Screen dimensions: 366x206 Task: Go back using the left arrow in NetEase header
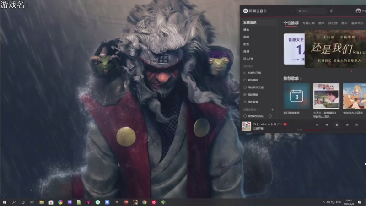(285, 11)
